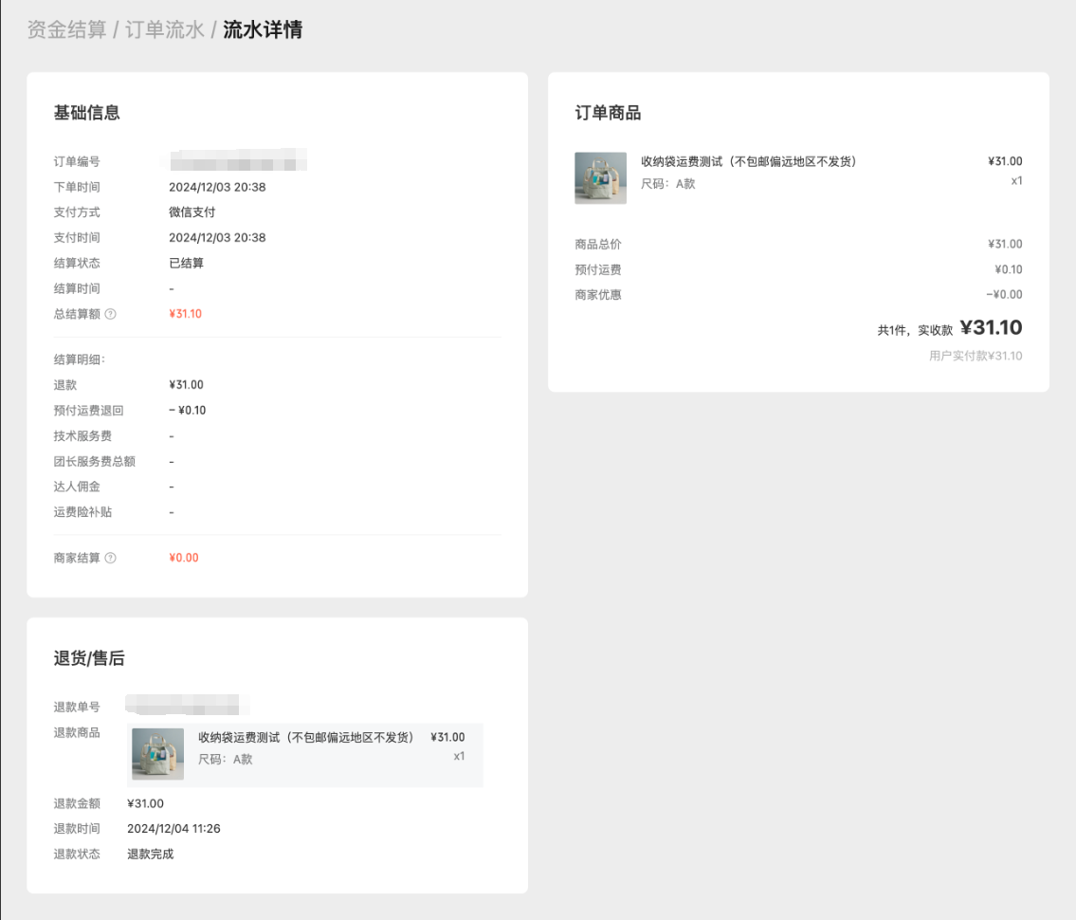Navigate back to 订单流水 breadcrumb
This screenshot has height=920, width=1076.
pyautogui.click(x=165, y=29)
